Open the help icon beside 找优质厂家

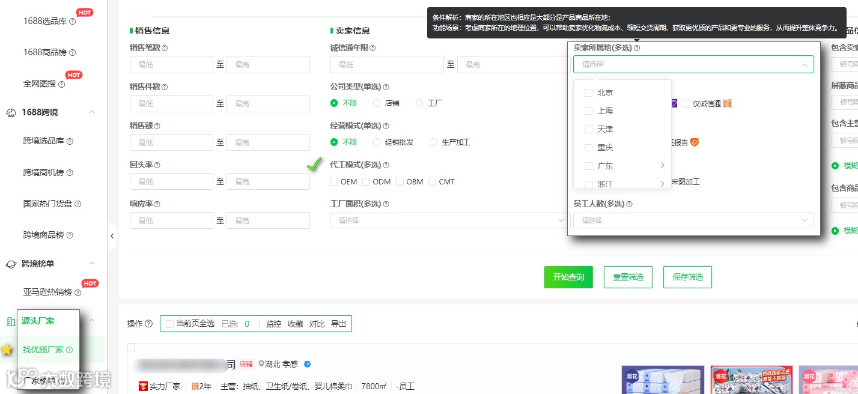coord(69,350)
